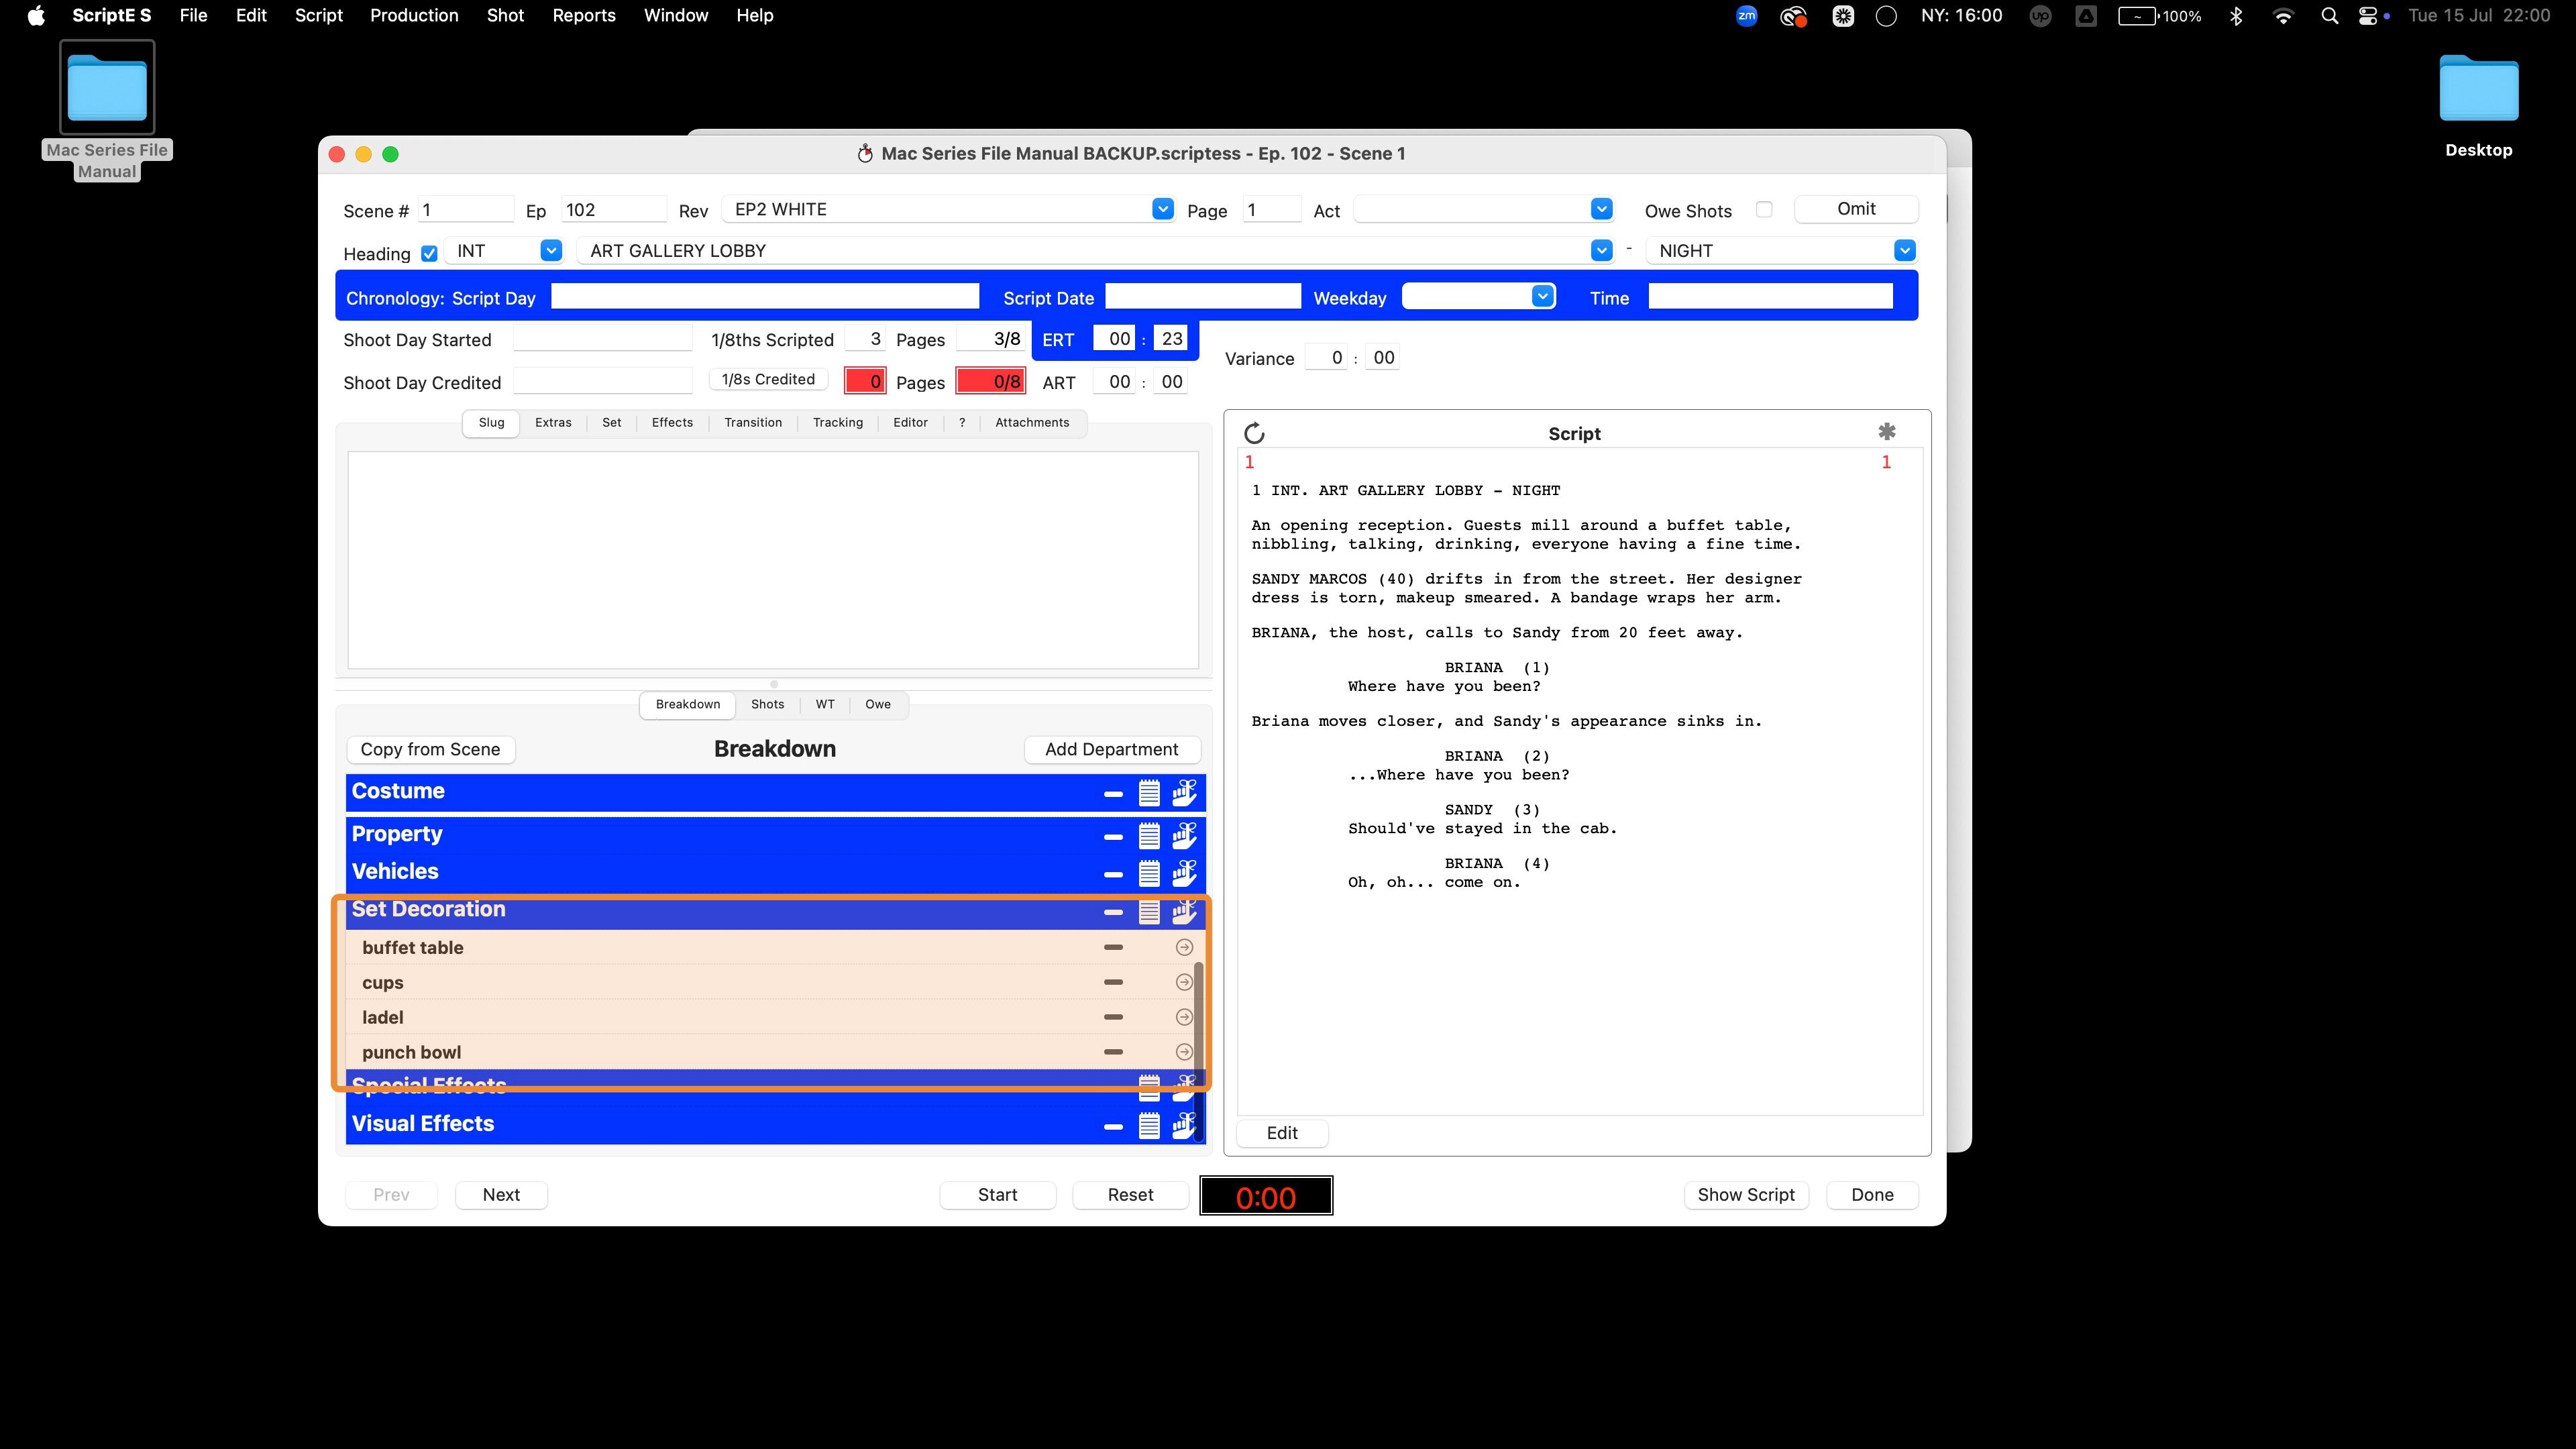Click the Add Department button
2576x1449 pixels.
click(x=1111, y=749)
